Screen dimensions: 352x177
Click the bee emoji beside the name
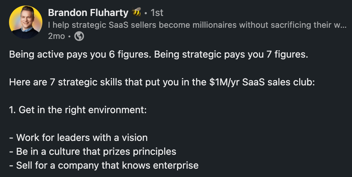tap(136, 13)
